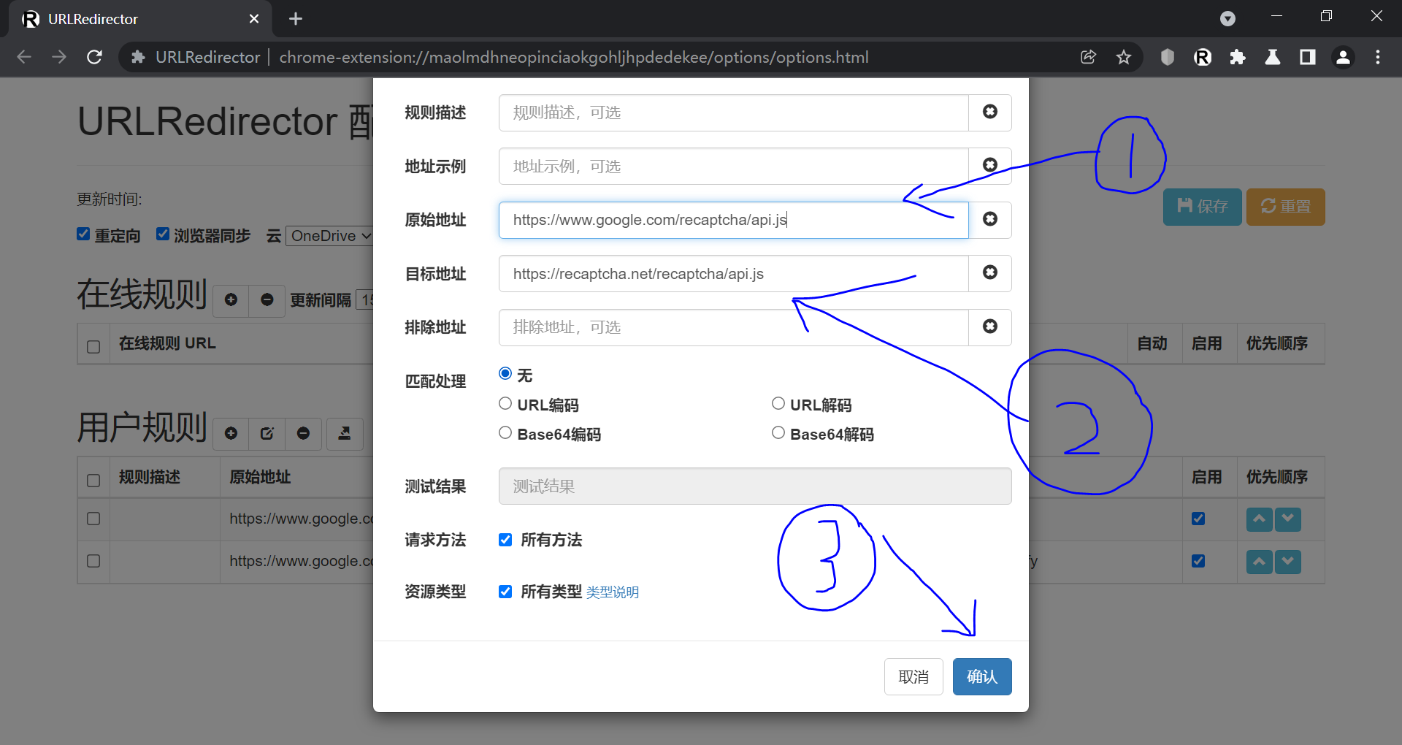This screenshot has height=745, width=1402.
Task: Click the share page icon in address bar
Action: tap(1088, 57)
